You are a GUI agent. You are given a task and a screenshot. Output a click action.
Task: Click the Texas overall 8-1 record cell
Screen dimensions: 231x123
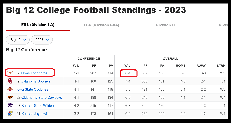[x=128, y=73]
